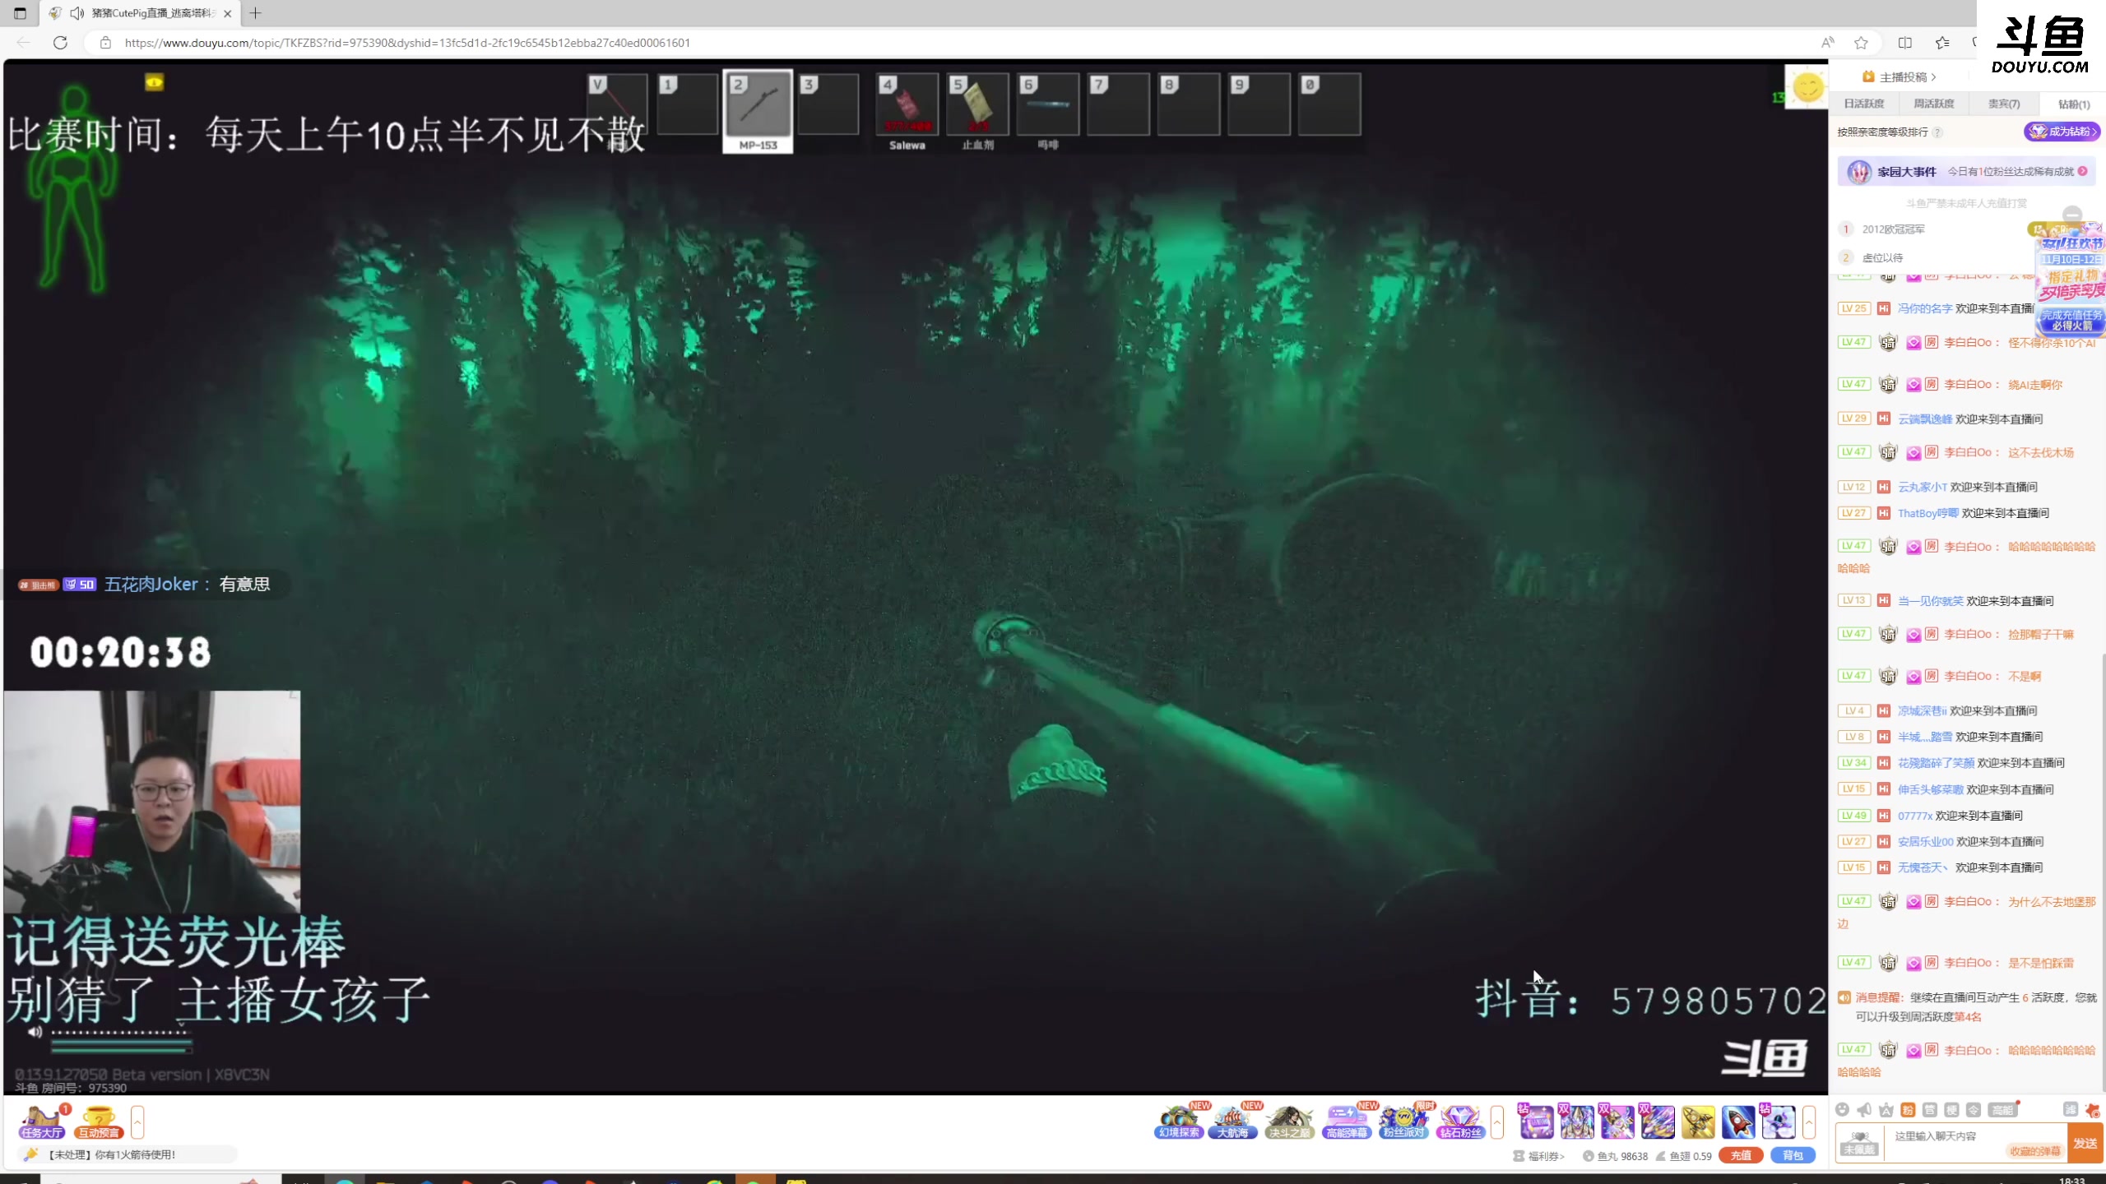Click username ThatBoy哼哼 in chat
The image size is (2106, 1184).
click(1927, 513)
